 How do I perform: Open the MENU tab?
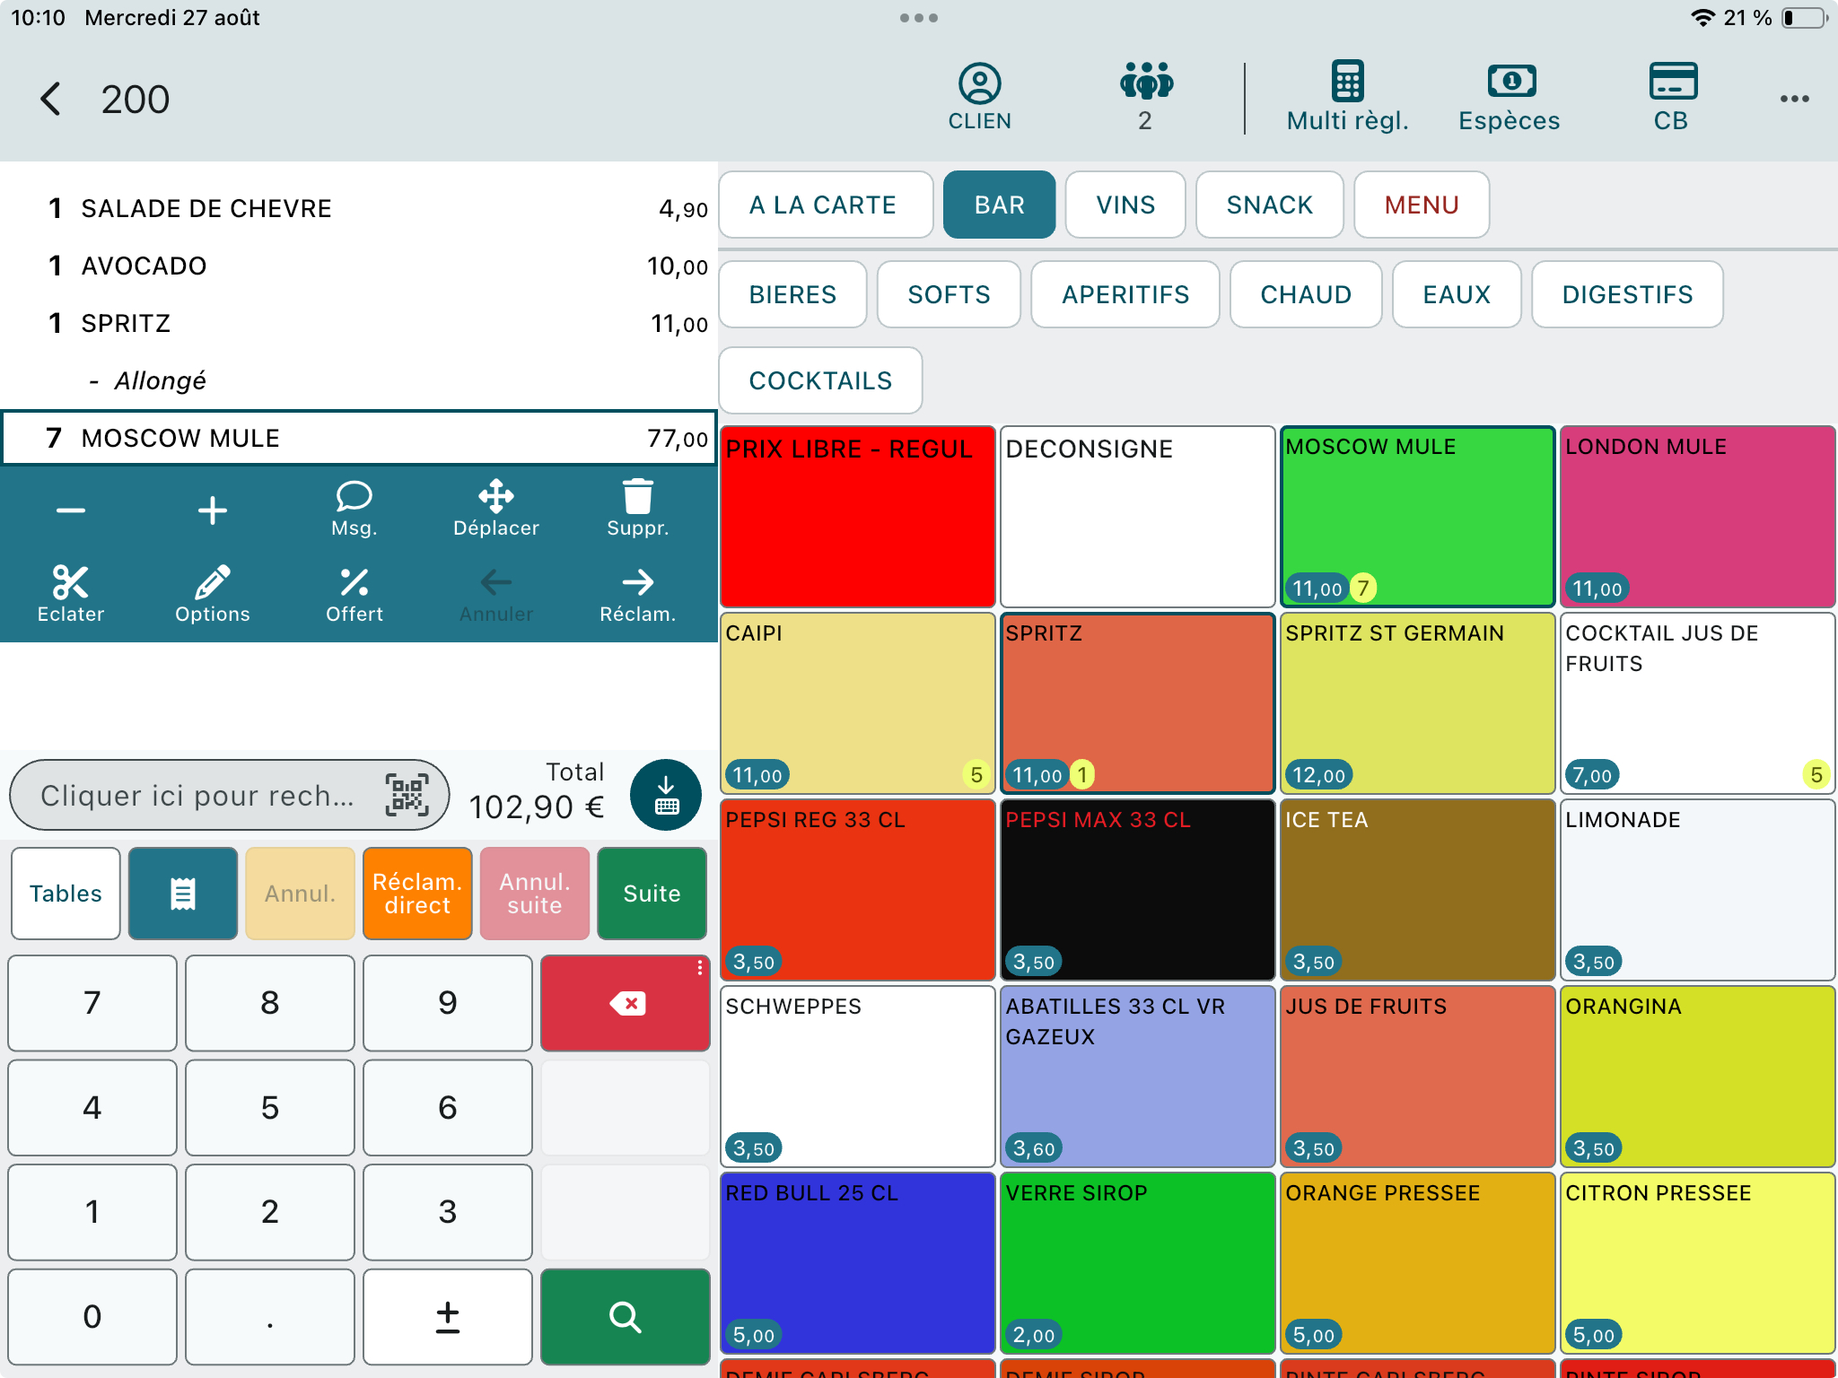click(1422, 205)
